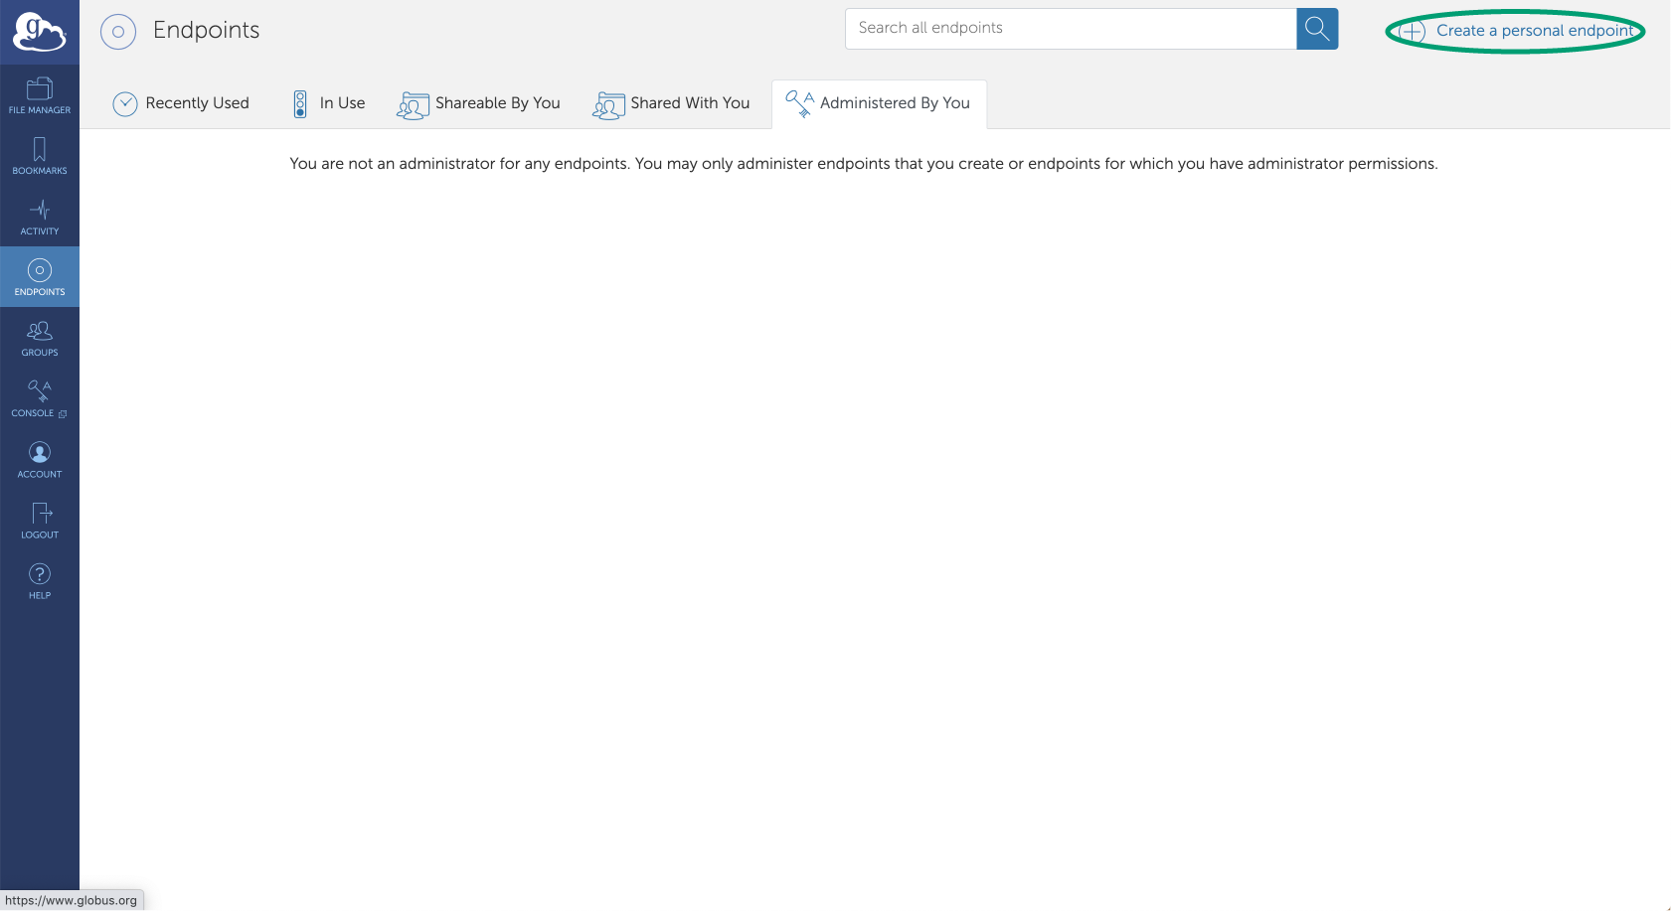This screenshot has height=911, width=1671.
Task: Select the Administered By You tab
Action: [x=879, y=103]
